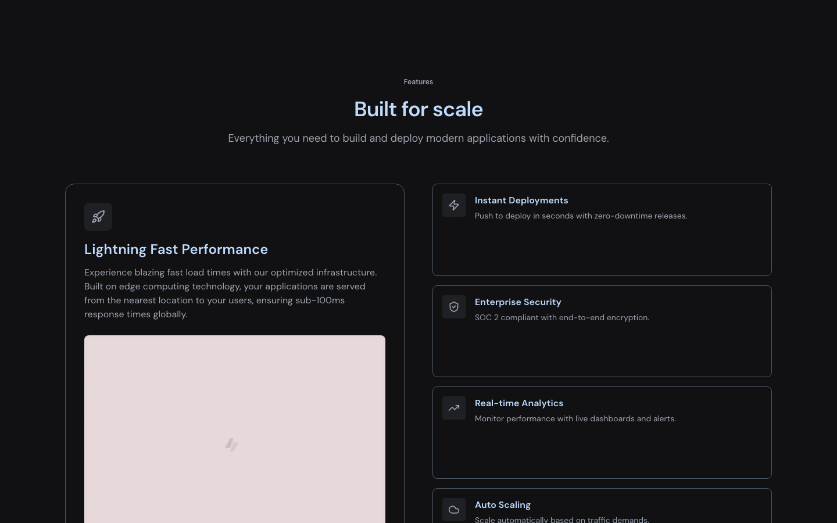Click the lightning bolt icon for Instant Deployments
The height and width of the screenshot is (523, 837).
pyautogui.click(x=454, y=205)
